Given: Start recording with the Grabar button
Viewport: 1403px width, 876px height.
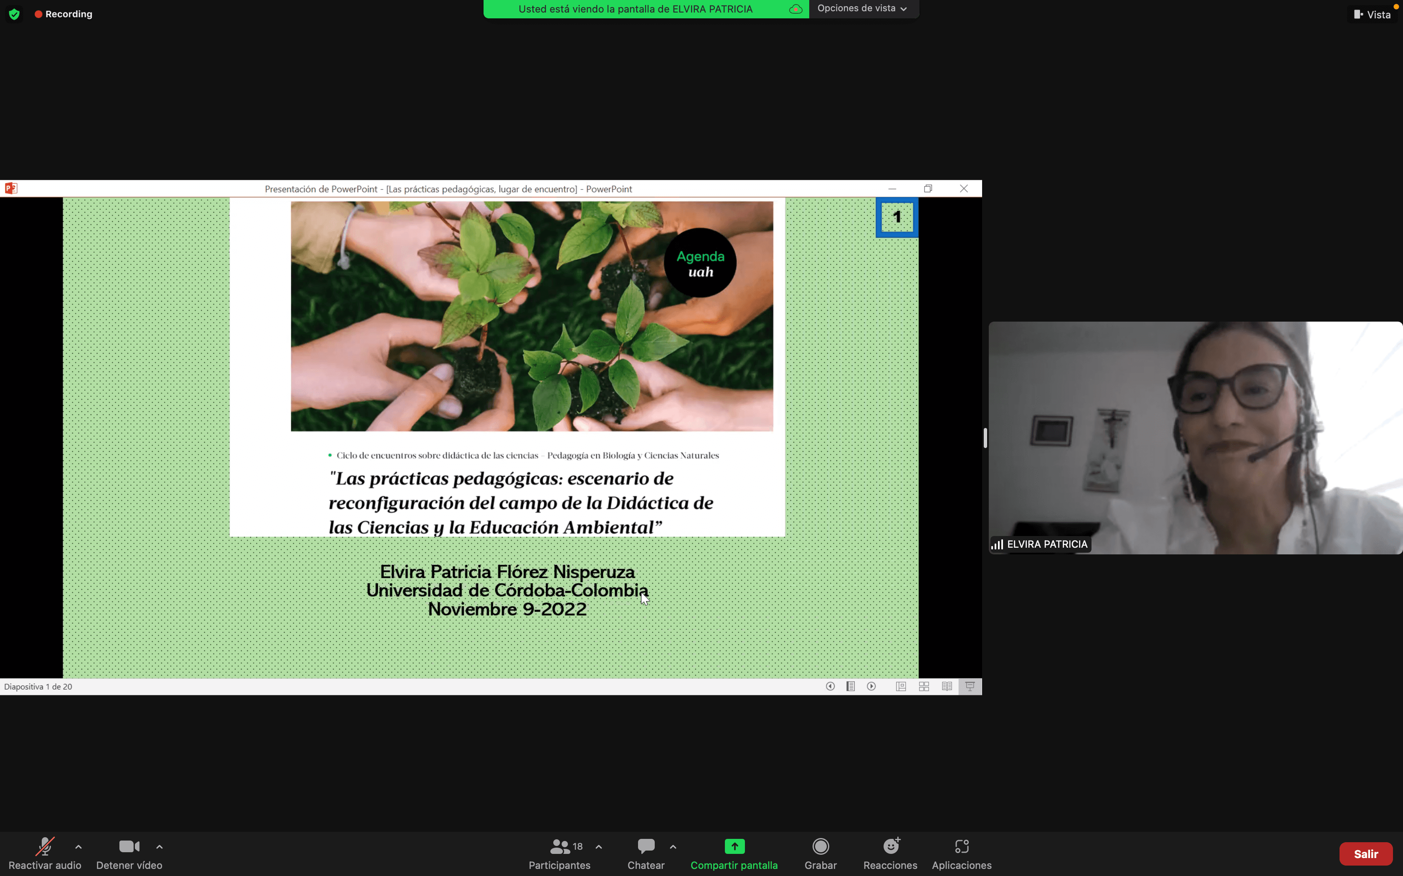Looking at the screenshot, I should tap(821, 847).
